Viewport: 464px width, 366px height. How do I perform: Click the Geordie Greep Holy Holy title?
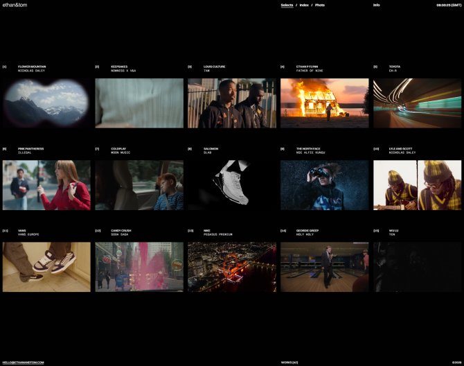(307, 230)
